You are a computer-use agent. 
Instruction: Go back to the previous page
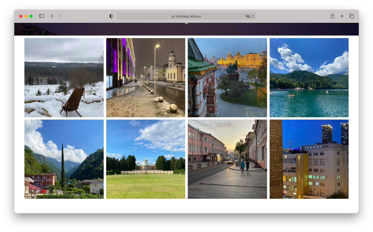52,16
